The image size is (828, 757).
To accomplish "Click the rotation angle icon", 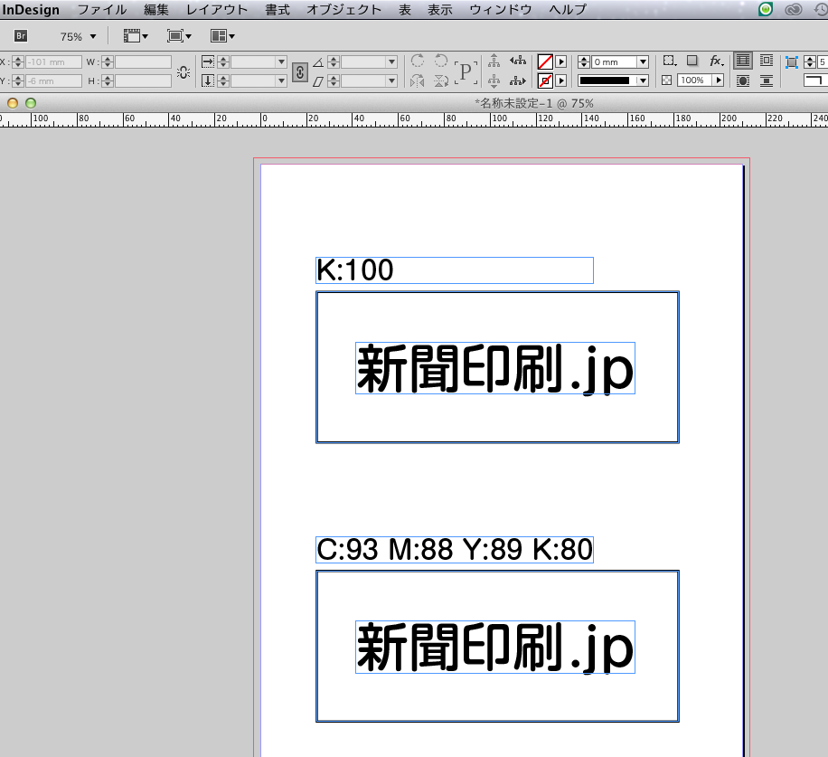I will pyautogui.click(x=318, y=62).
